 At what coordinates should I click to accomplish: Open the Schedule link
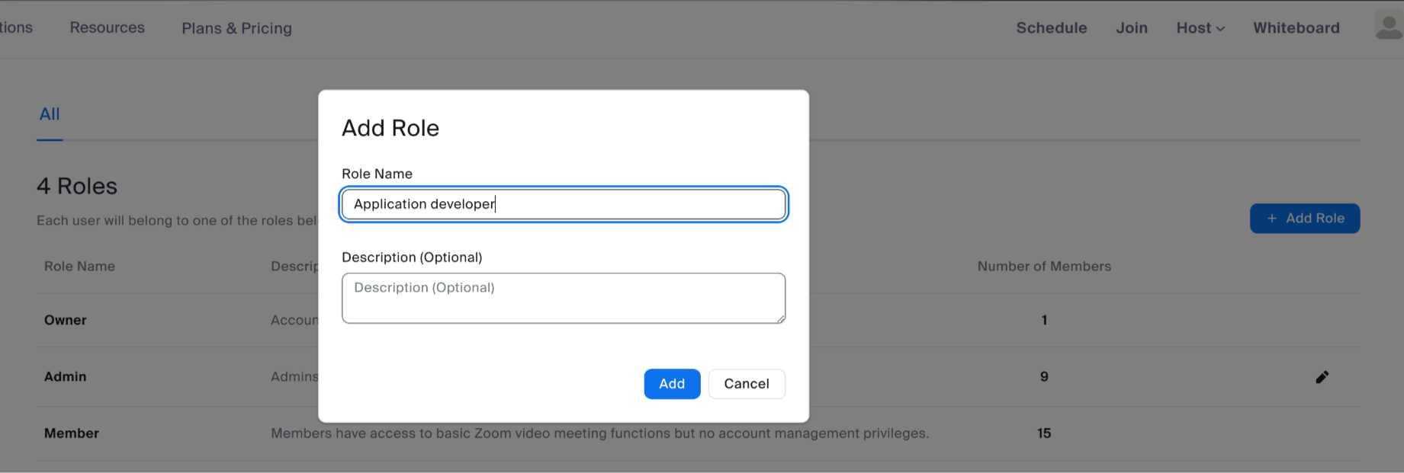(1051, 28)
